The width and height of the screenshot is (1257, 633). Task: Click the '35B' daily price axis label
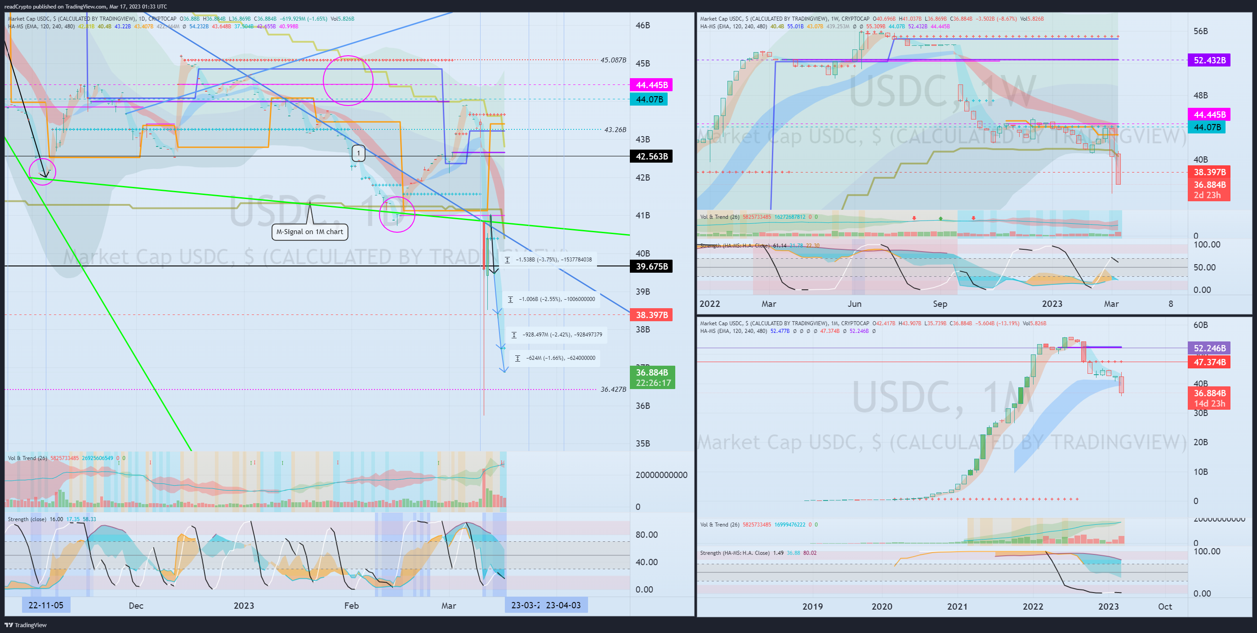pyautogui.click(x=642, y=443)
